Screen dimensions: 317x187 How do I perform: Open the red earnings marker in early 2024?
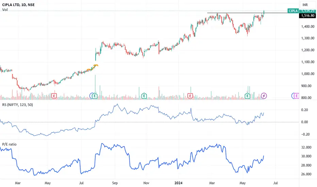click(x=190, y=96)
